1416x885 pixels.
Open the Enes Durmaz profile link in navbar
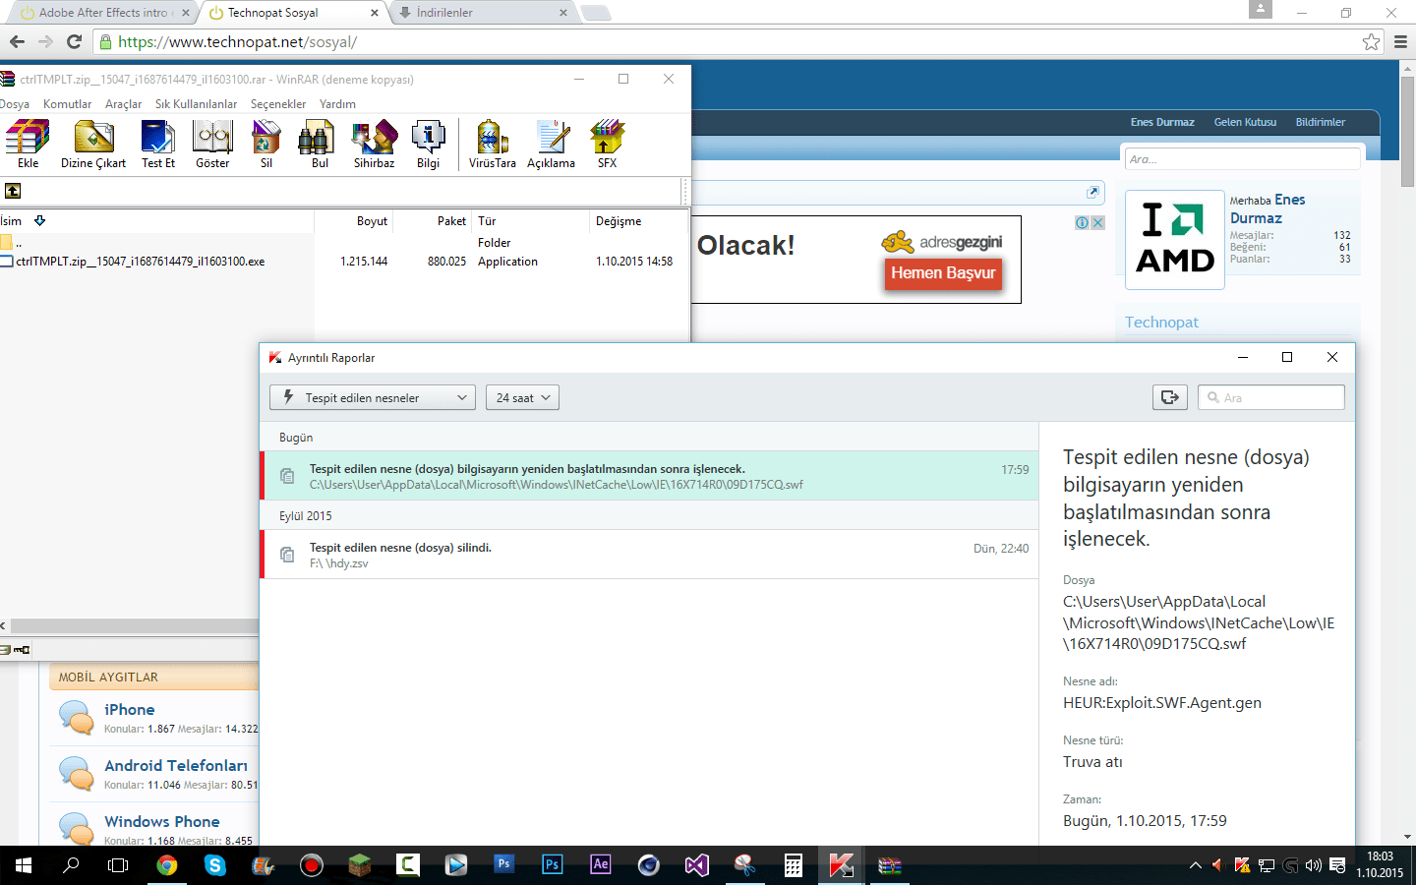[x=1162, y=122]
